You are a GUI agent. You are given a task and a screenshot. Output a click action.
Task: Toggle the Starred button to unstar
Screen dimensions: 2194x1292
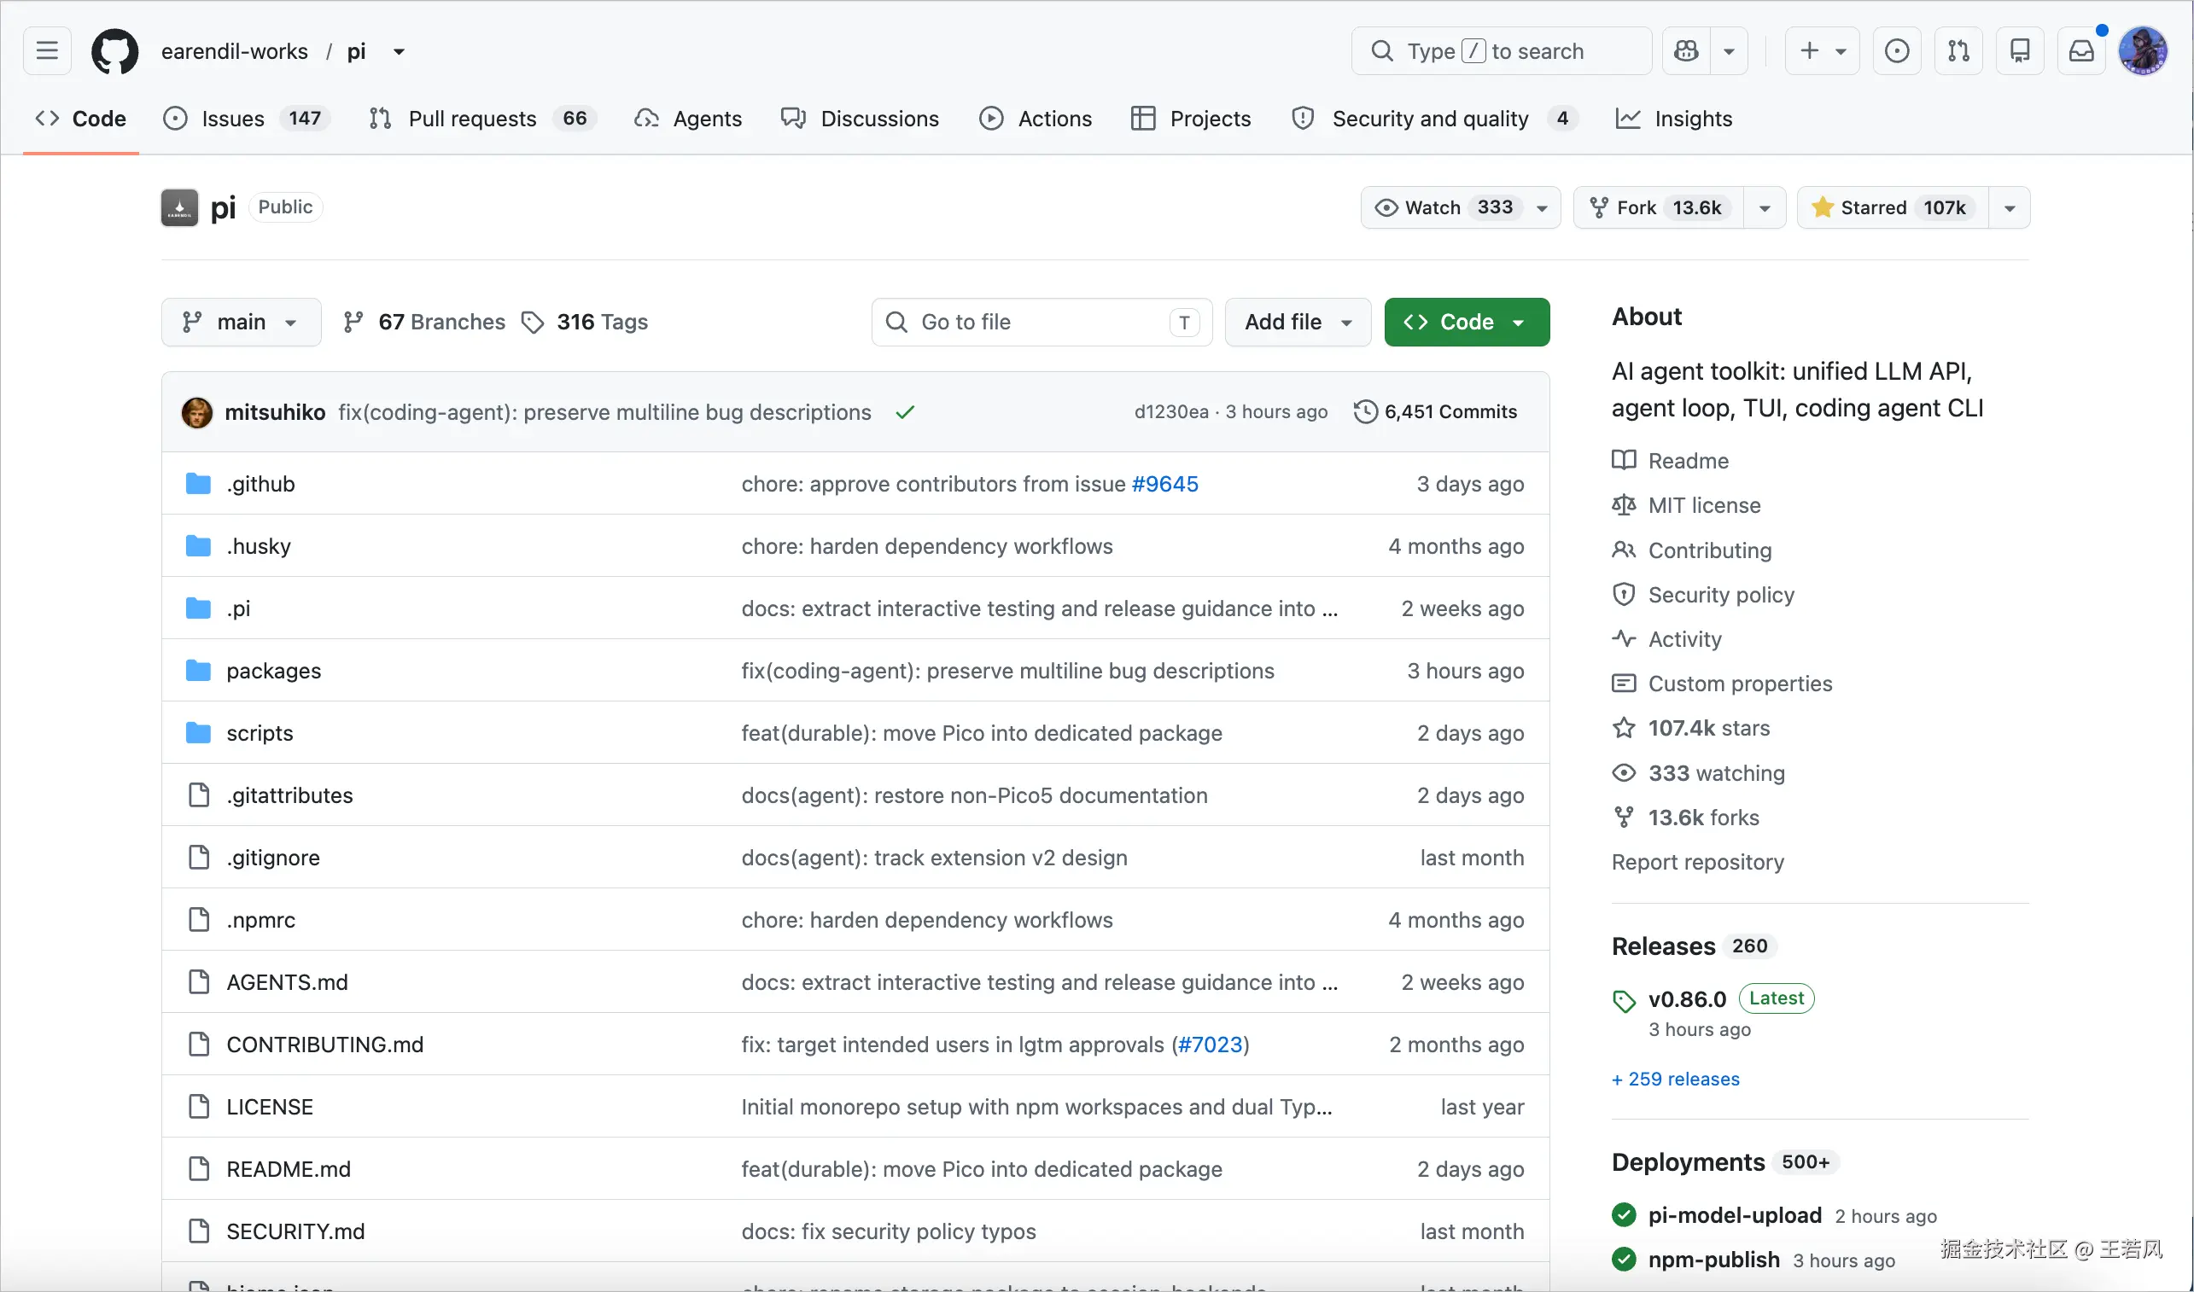point(1892,207)
